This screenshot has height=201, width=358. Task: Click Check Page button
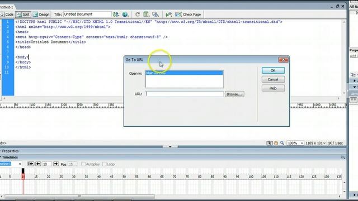pos(188,15)
